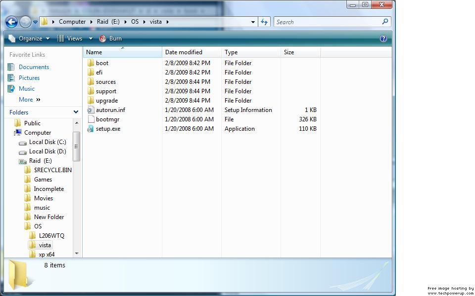Select xp x64 folder in tree
Screen dimensions: 475x296
tap(47, 255)
